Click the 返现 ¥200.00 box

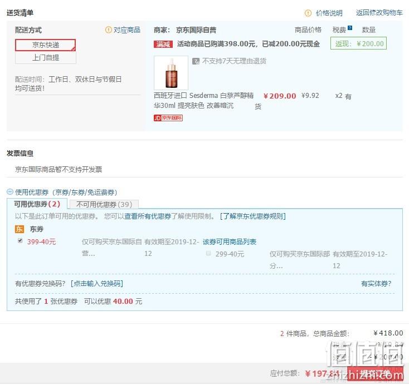point(358,43)
